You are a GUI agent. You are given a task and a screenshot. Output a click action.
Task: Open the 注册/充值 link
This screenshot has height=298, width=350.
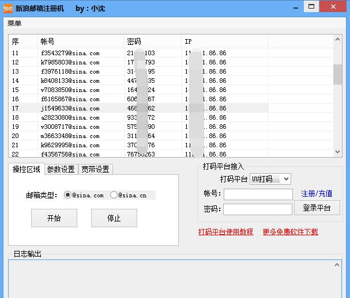pos(317,193)
